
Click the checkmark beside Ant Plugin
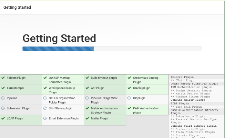point(87,88)
